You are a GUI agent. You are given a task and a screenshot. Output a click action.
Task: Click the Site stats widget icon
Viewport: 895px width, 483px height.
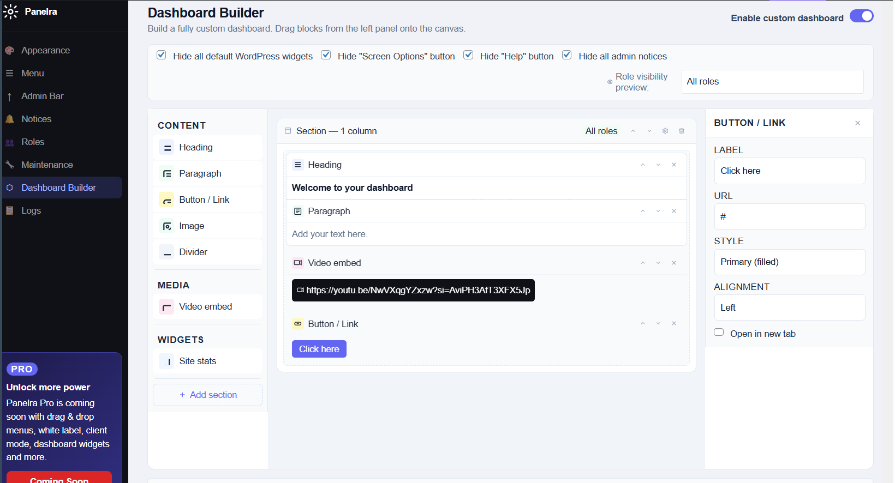click(x=166, y=361)
